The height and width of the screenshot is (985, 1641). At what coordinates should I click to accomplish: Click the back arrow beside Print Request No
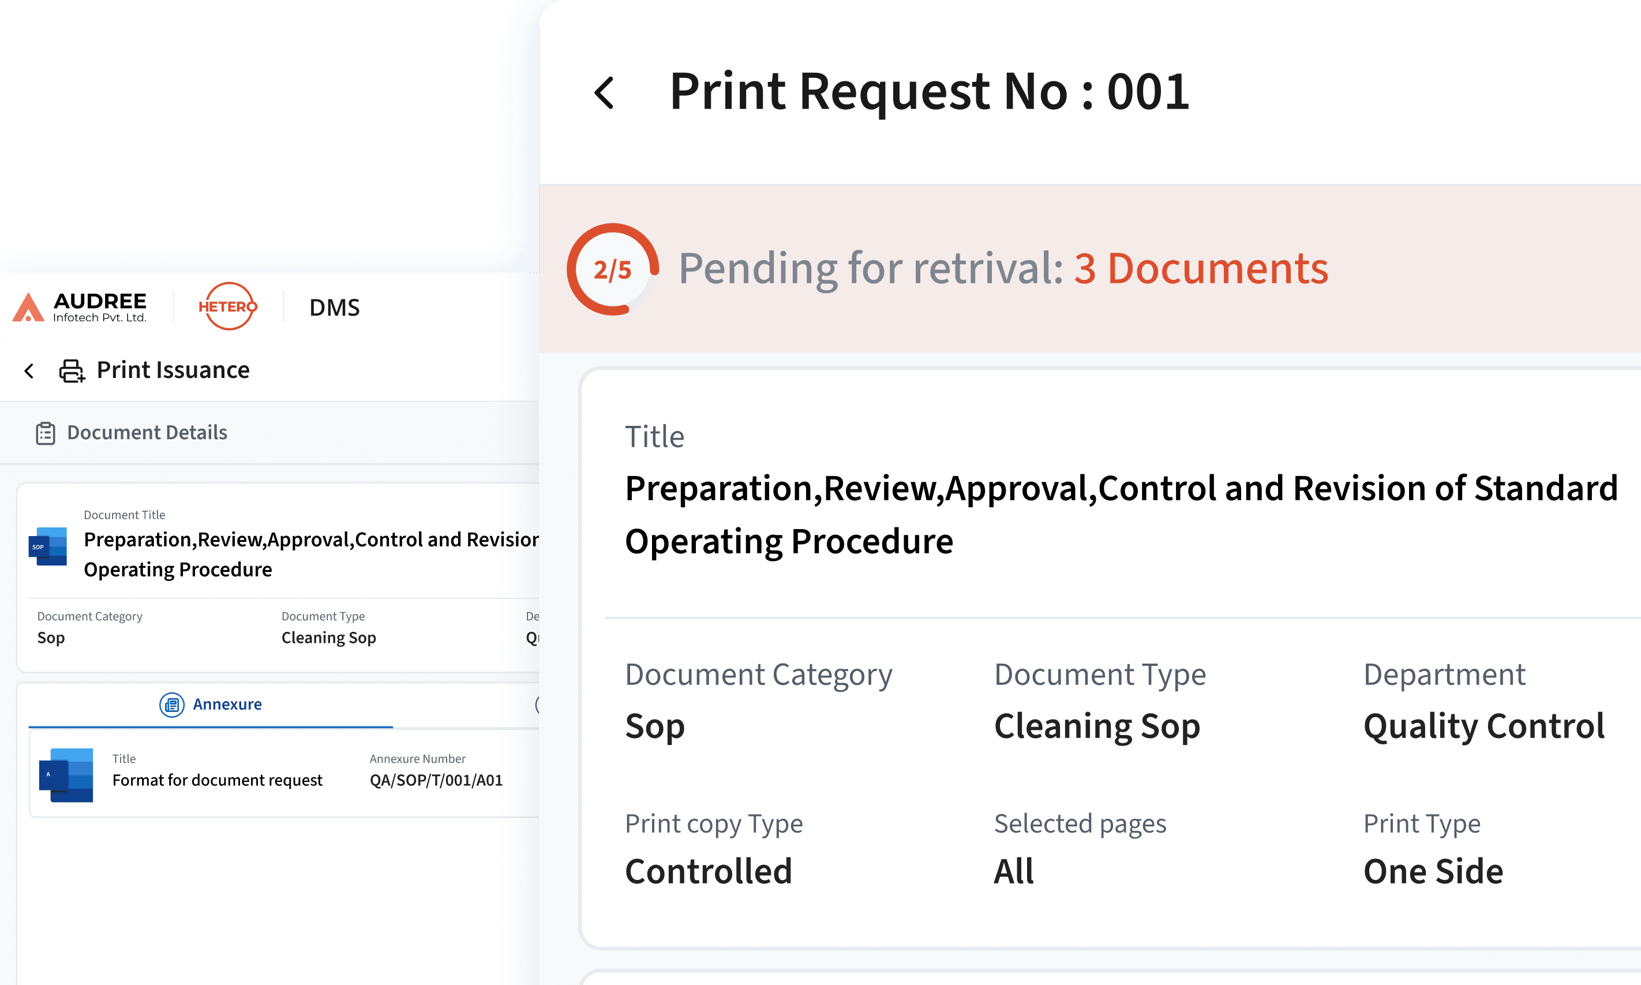pos(604,93)
